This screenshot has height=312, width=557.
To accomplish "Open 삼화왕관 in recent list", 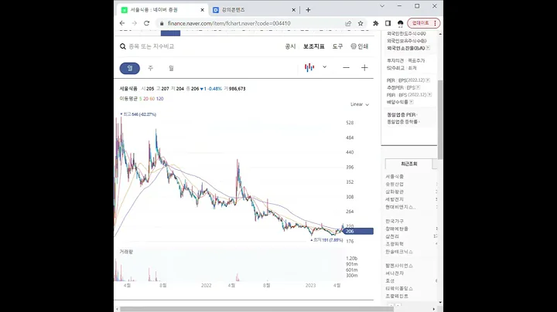I will [395, 192].
